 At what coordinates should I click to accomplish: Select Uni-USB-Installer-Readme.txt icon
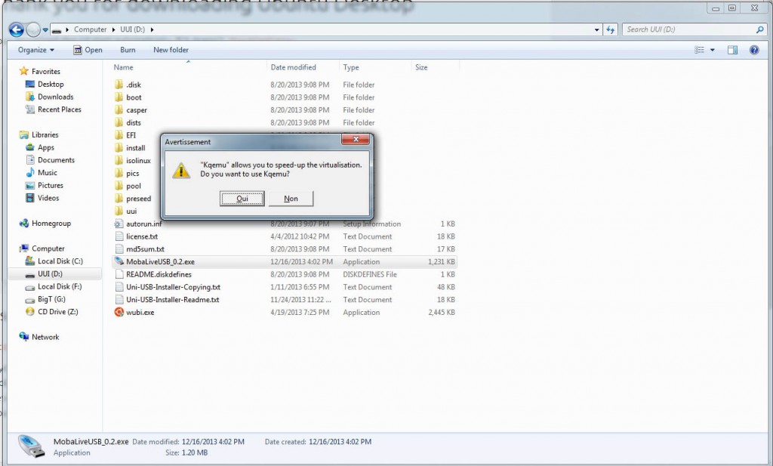pyautogui.click(x=119, y=299)
